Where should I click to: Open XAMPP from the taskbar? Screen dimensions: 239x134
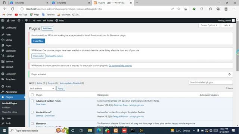coord(116,131)
